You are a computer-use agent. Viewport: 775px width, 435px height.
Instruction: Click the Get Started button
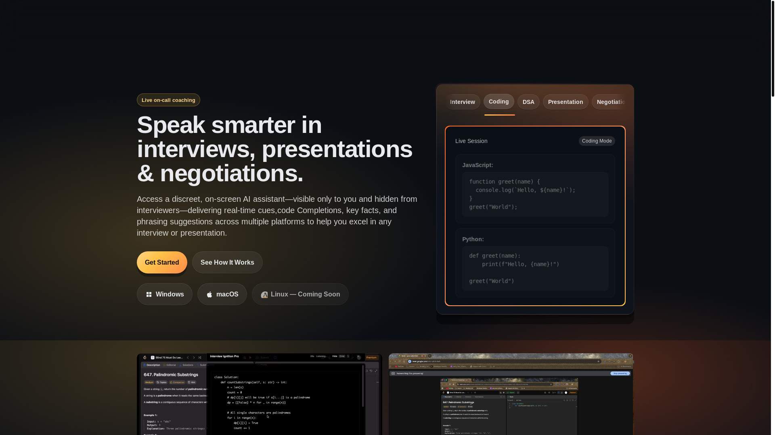162,263
